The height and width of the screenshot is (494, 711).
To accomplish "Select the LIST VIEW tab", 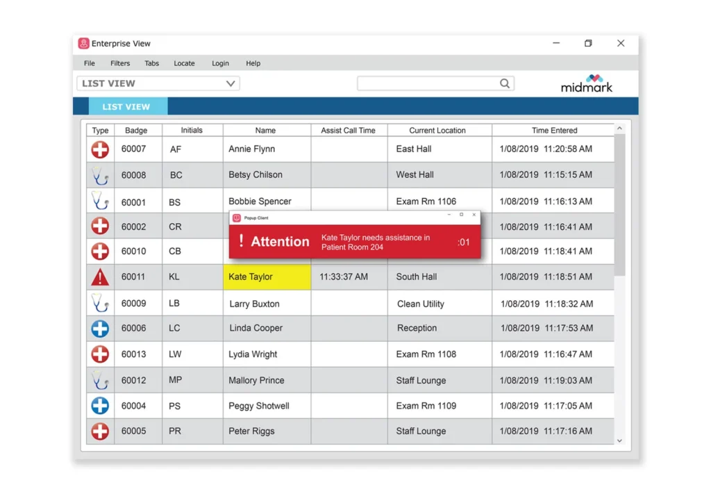I will 126,107.
